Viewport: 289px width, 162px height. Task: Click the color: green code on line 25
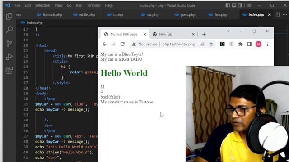(x=84, y=72)
